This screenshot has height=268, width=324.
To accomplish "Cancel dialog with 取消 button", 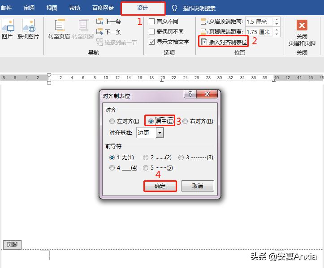I will point(198,186).
